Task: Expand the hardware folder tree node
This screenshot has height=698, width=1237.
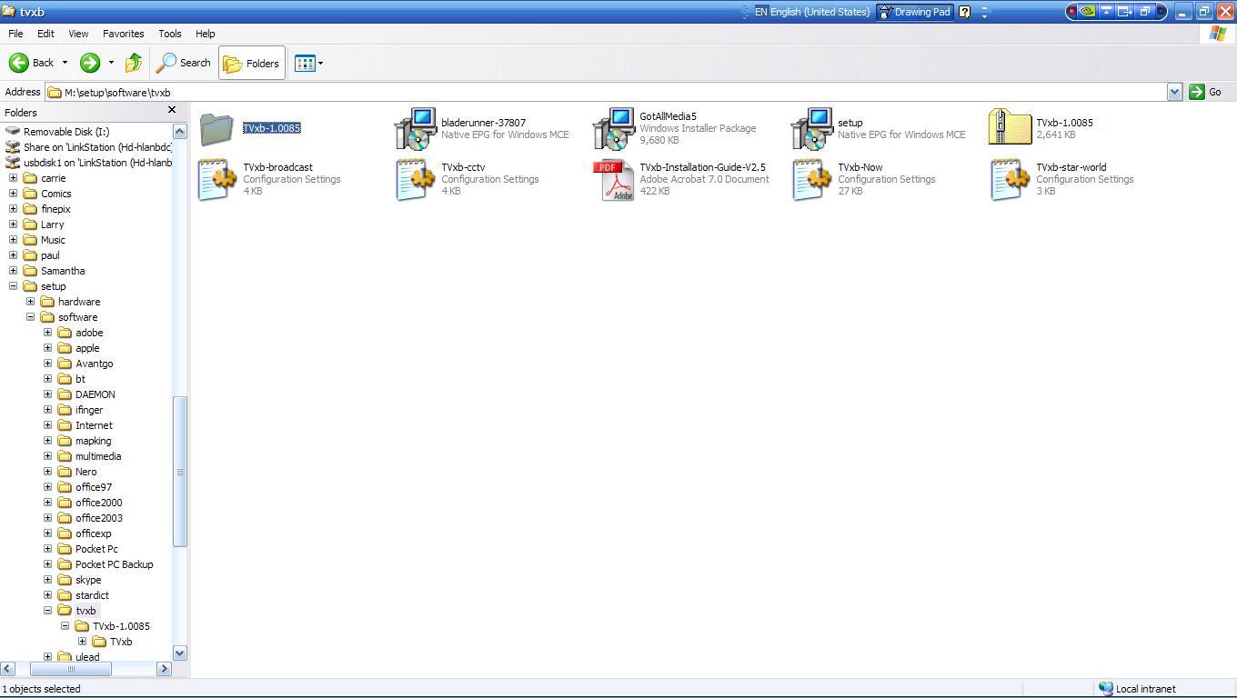Action: coord(30,302)
